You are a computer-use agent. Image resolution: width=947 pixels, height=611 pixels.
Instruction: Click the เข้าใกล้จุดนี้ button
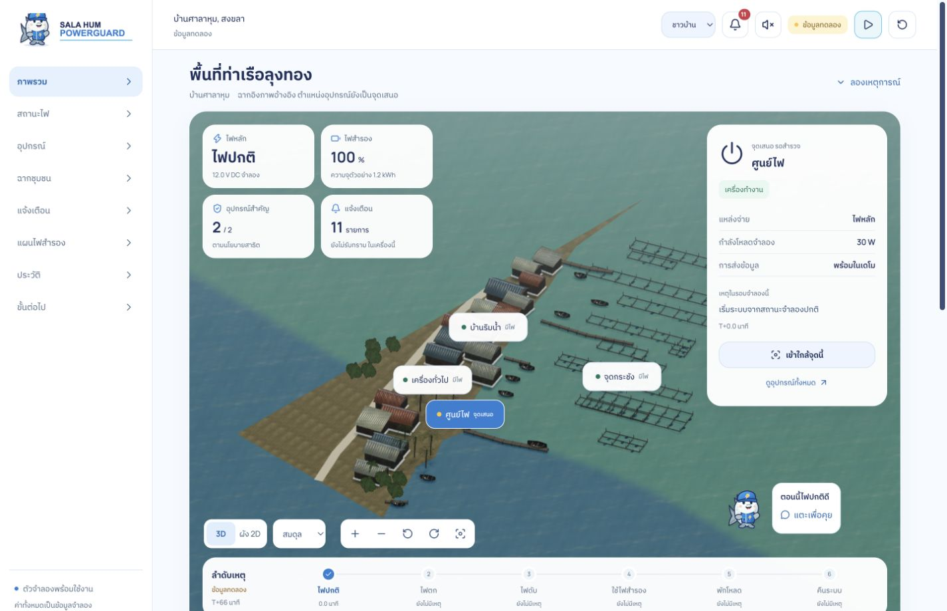(x=797, y=355)
